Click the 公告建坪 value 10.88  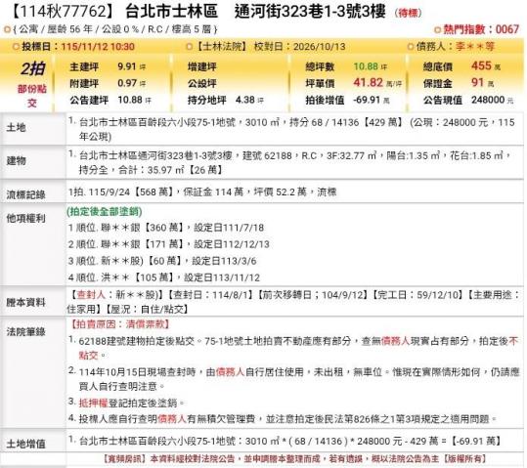pyautogui.click(x=130, y=100)
